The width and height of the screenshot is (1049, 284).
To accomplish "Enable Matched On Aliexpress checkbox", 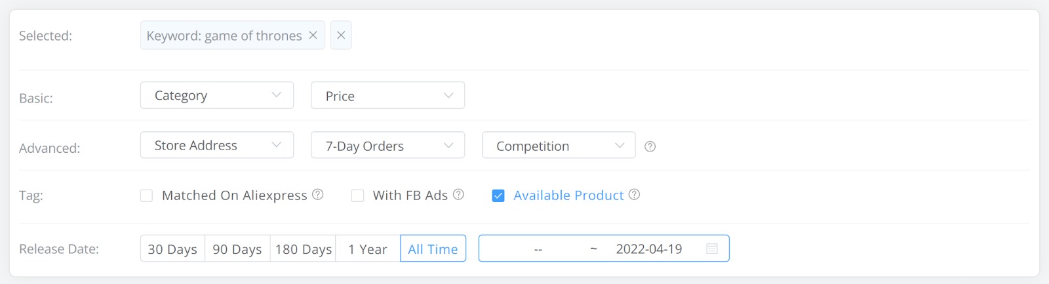I will pos(146,195).
